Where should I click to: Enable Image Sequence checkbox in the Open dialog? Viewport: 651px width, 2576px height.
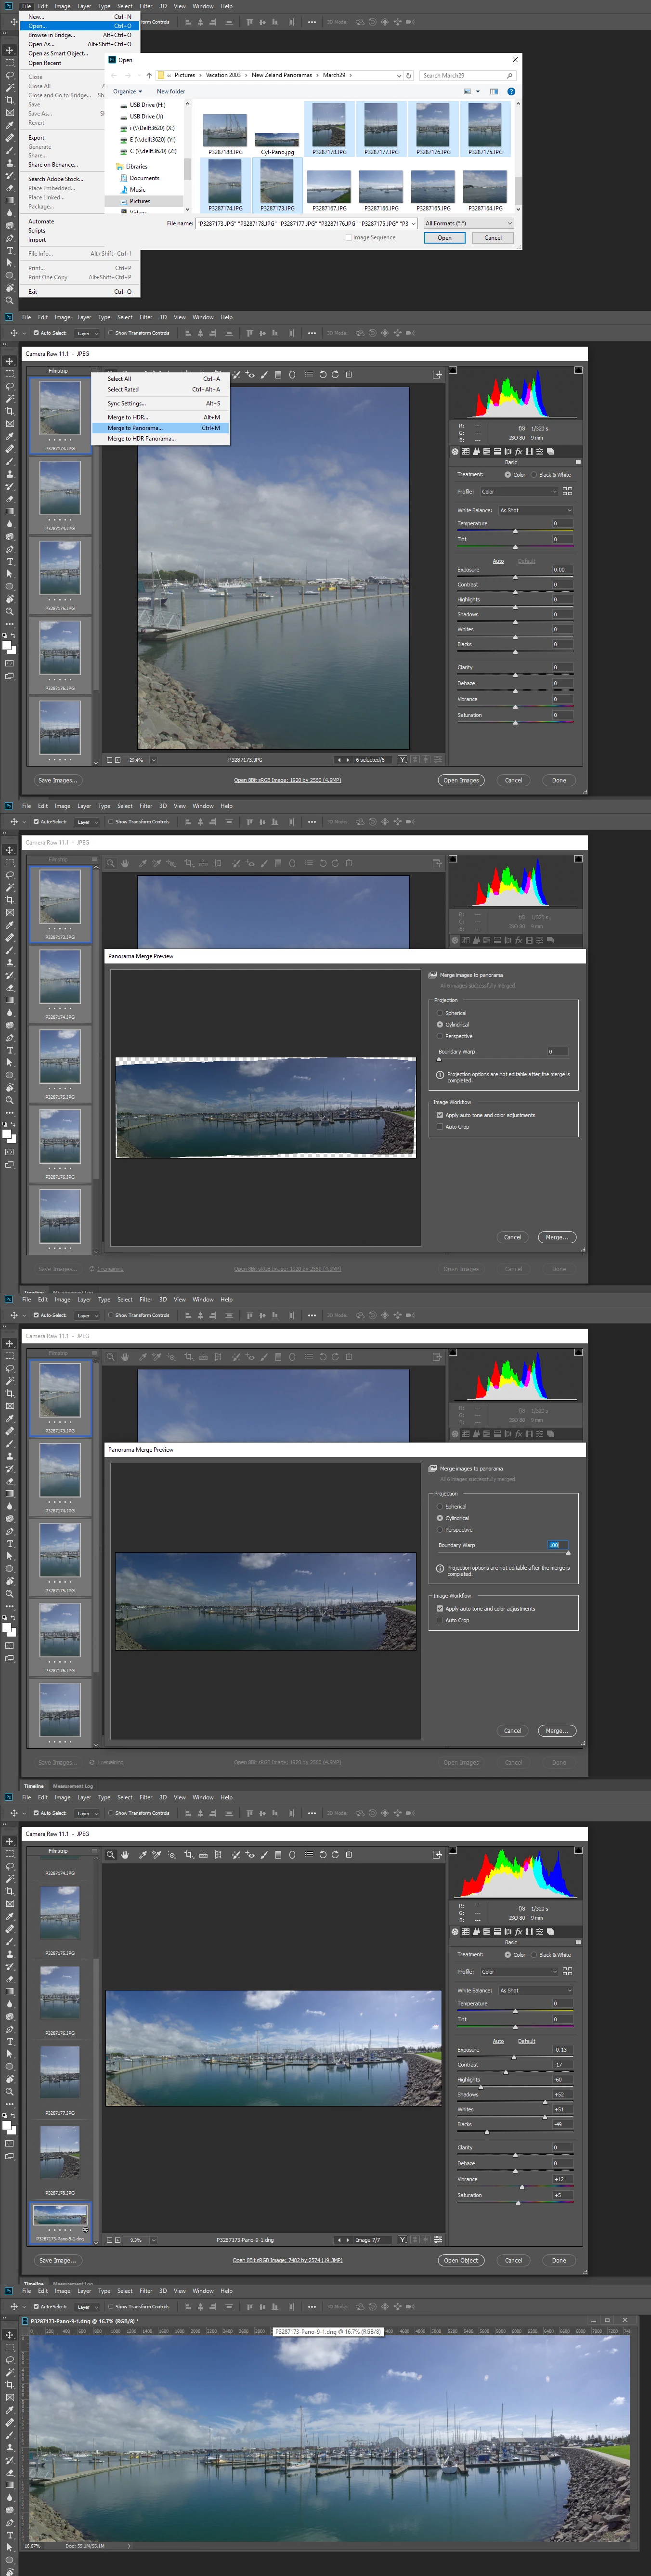pos(349,237)
